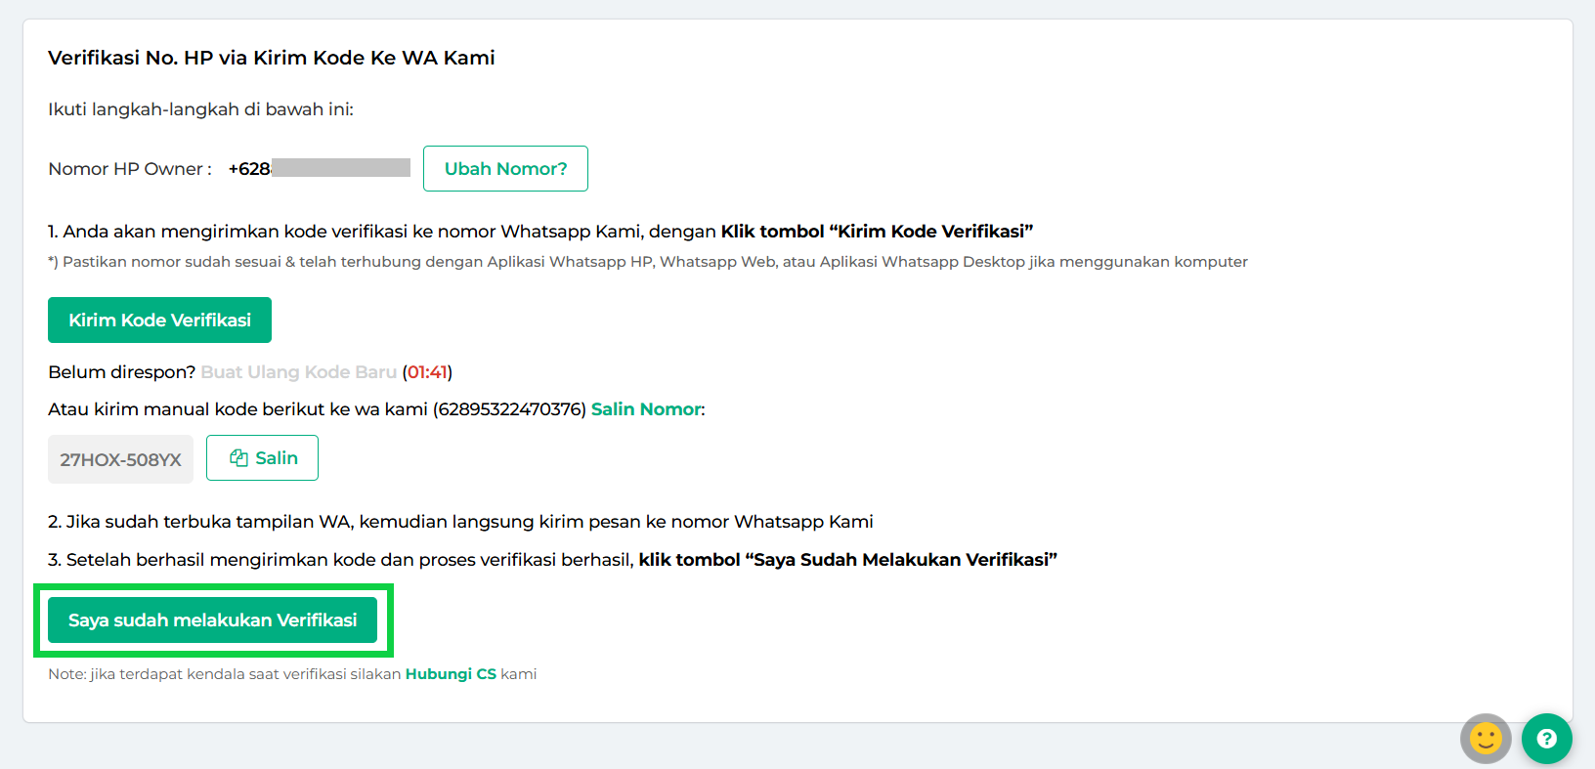
Task: Click the masked owner phone number +628
Action: [x=319, y=169]
